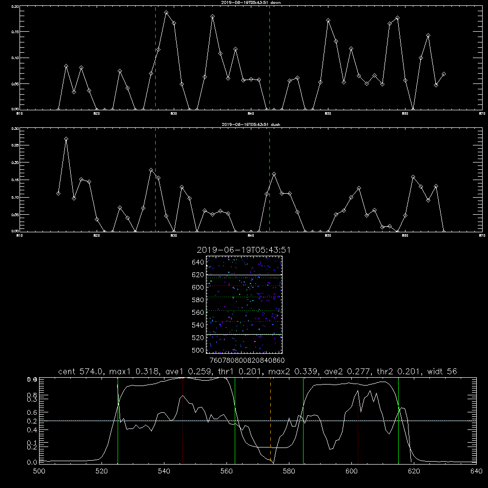Click the '580' y-axis label of scatter image
Image resolution: width=488 pixels, height=488 pixels.
[198, 300]
